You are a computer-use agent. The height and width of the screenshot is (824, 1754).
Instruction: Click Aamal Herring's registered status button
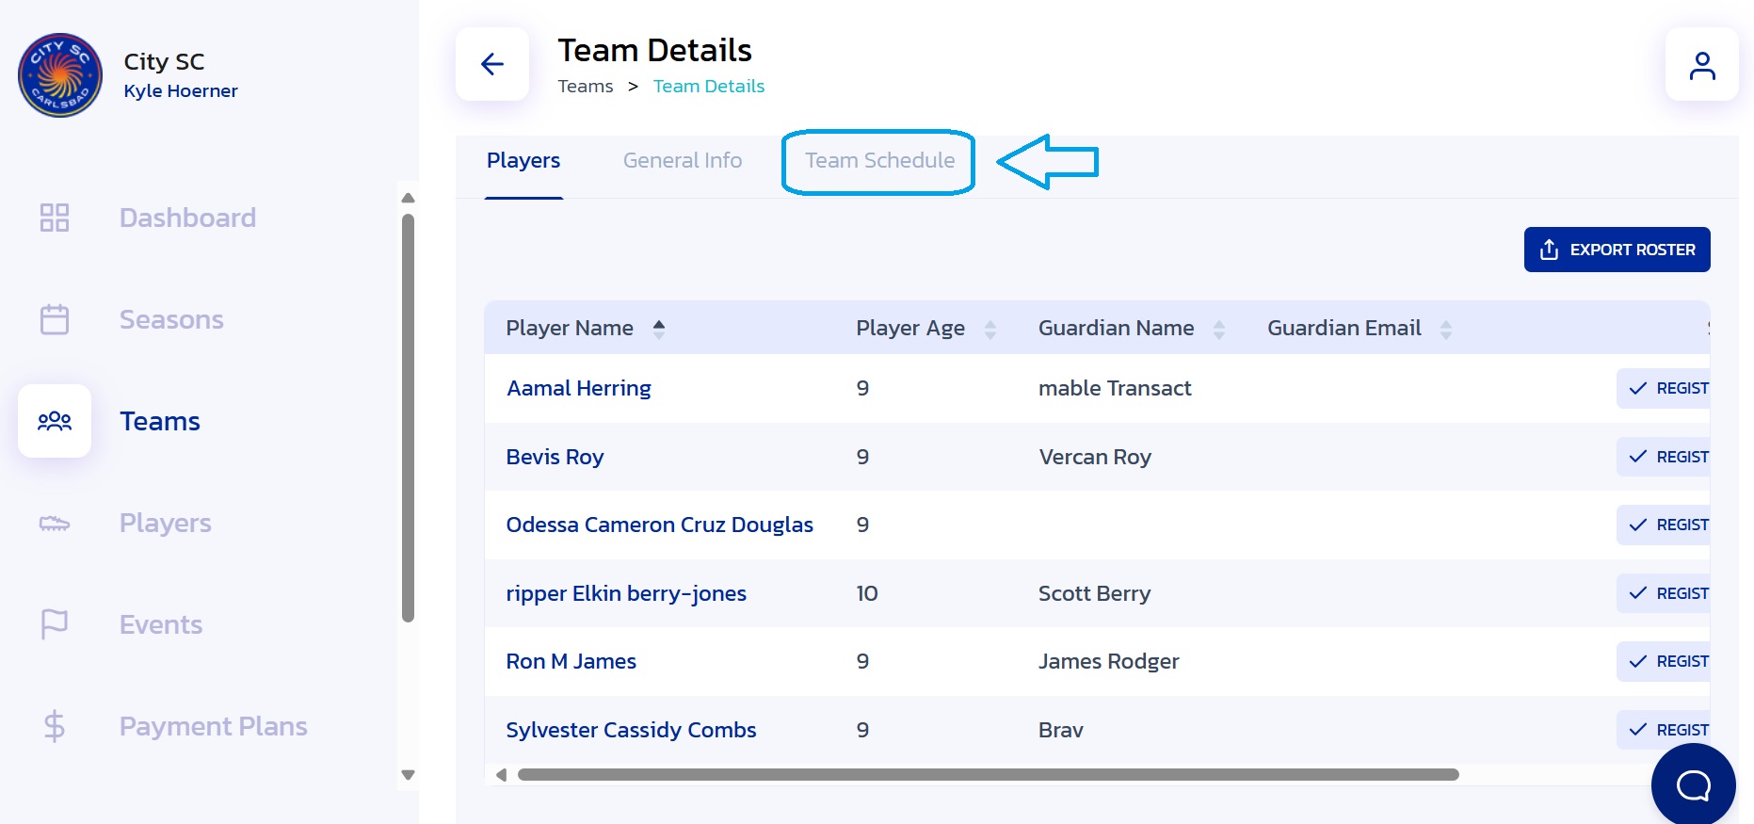tap(1664, 388)
